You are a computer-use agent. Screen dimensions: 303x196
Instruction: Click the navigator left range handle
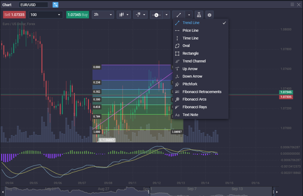click(x=149, y=191)
